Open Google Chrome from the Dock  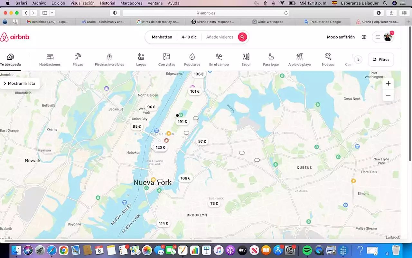pos(64,250)
